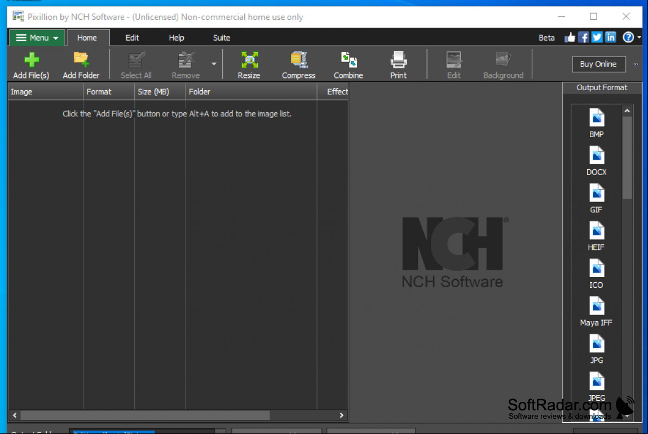
Task: Select HEIF output format
Action: pyautogui.click(x=596, y=236)
